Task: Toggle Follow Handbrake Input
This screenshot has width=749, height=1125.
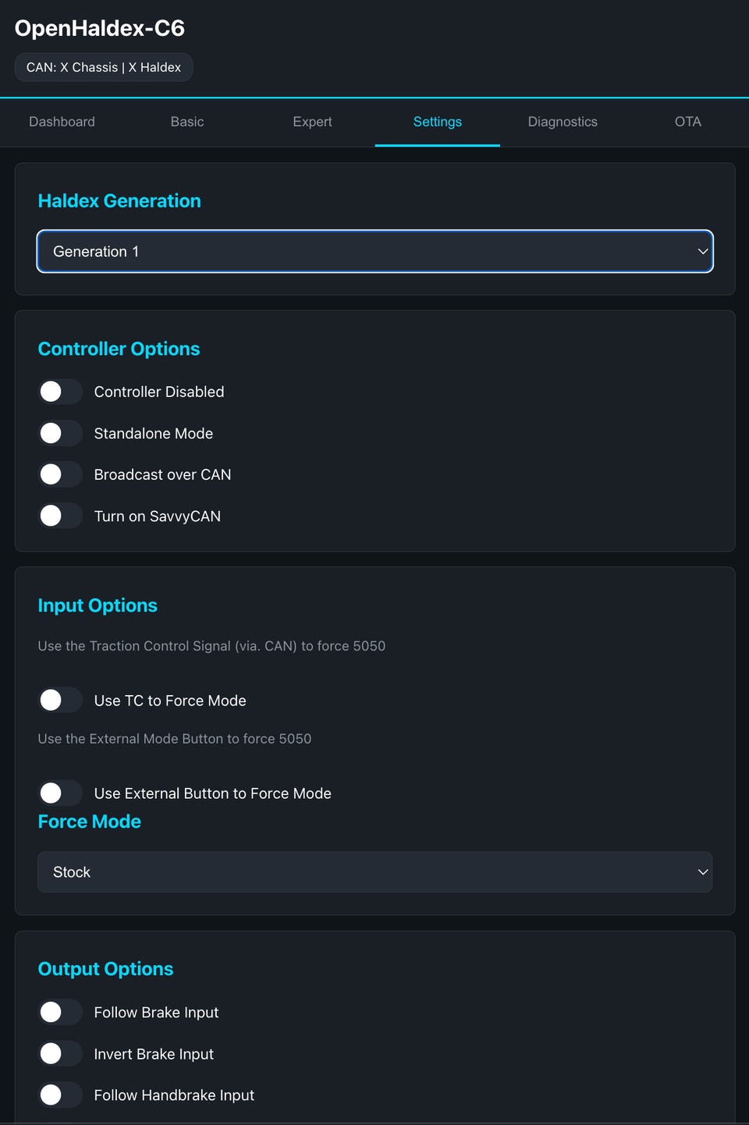Action: point(60,1095)
